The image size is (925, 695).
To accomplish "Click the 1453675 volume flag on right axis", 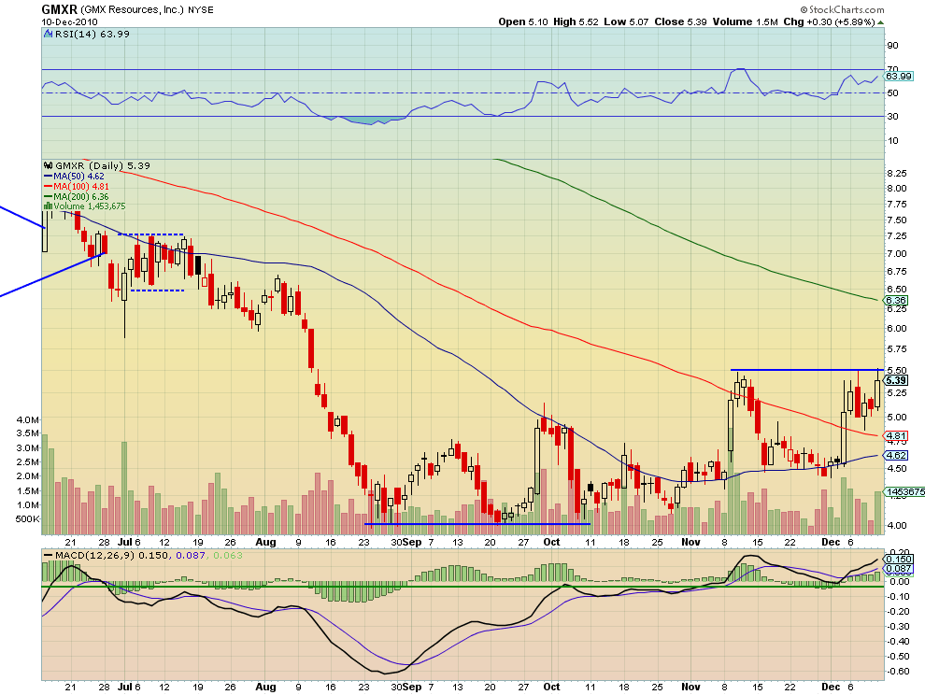I will [x=904, y=491].
